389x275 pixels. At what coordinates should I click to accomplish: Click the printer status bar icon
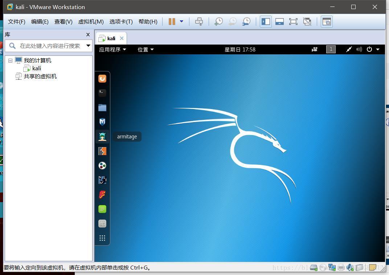(341, 267)
